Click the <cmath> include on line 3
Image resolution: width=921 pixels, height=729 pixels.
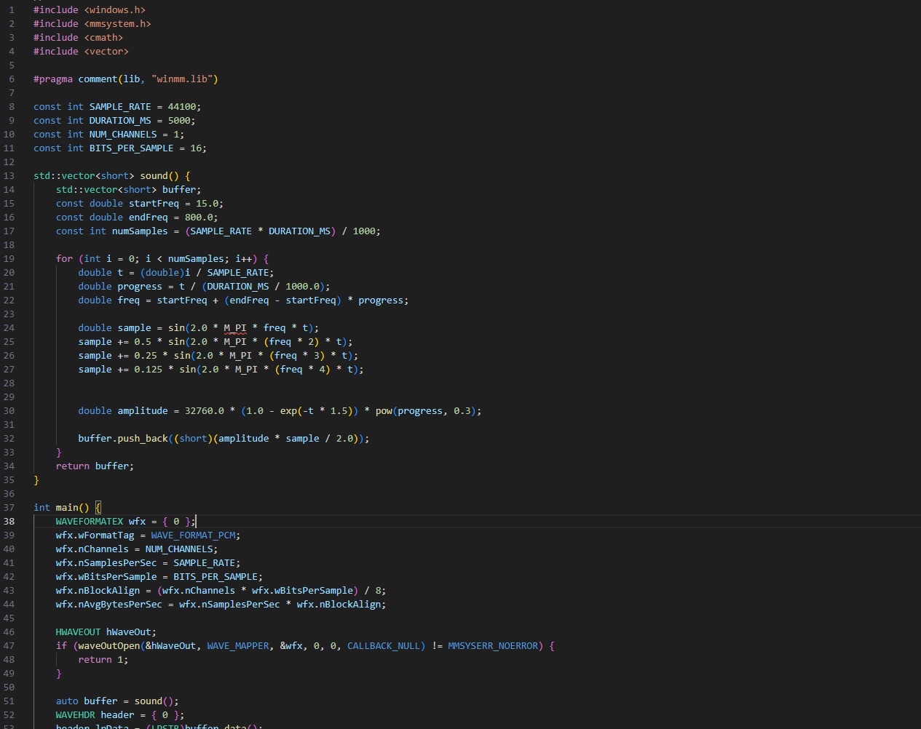point(103,38)
